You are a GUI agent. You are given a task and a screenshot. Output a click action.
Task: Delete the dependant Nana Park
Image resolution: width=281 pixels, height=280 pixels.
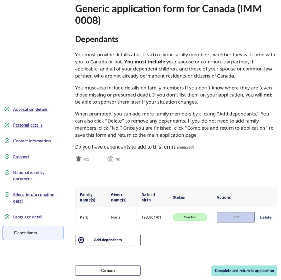click(x=266, y=217)
